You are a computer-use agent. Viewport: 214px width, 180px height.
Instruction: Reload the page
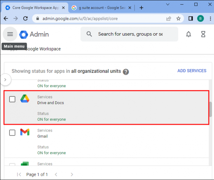coord(25,19)
